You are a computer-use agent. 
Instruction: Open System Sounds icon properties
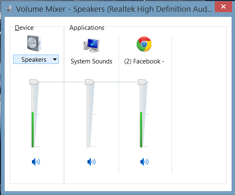[91, 45]
